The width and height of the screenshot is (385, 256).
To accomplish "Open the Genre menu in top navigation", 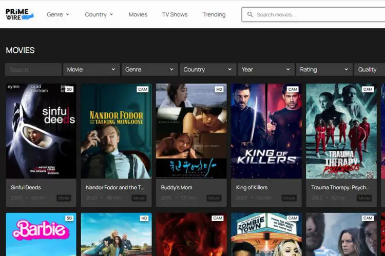I will coord(58,14).
